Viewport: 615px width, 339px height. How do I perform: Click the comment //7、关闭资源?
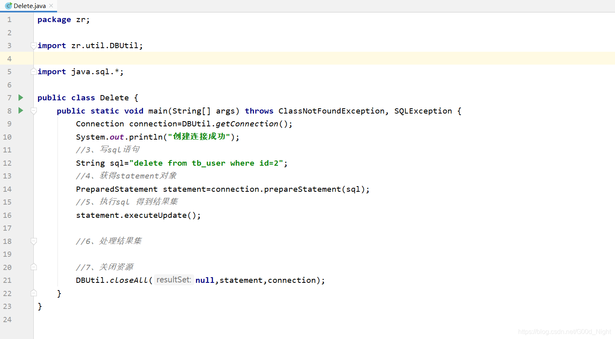(105, 267)
